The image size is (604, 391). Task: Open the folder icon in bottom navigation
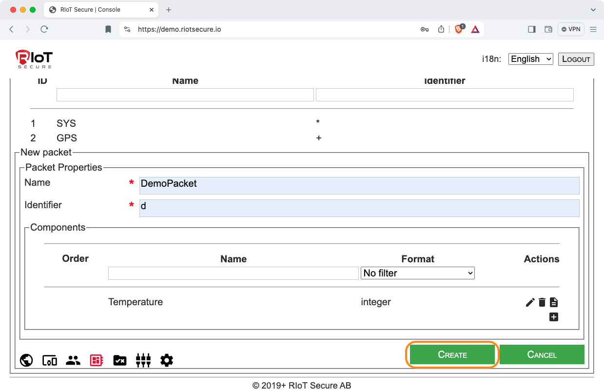point(120,360)
